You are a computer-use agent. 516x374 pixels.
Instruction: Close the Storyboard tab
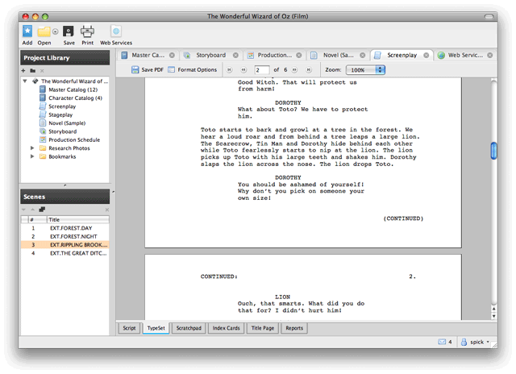[235, 56]
